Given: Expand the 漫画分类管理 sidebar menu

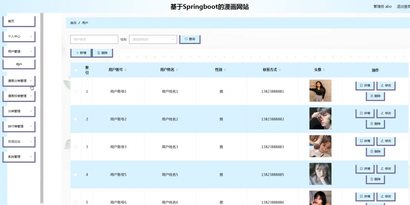Looking at the screenshot, I should coord(19,81).
